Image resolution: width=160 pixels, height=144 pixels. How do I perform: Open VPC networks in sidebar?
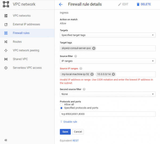pos(22,16)
